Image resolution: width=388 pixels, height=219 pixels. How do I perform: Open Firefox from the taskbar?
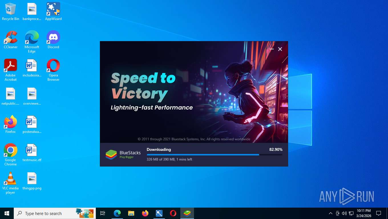point(145,213)
